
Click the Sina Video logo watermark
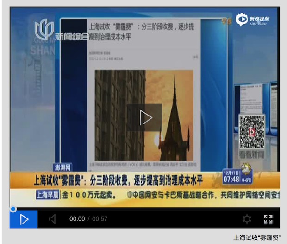tap(253, 19)
